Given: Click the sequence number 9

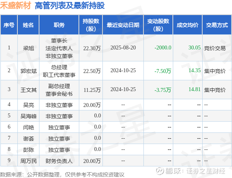Looking at the screenshot, I should coord(9,160).
